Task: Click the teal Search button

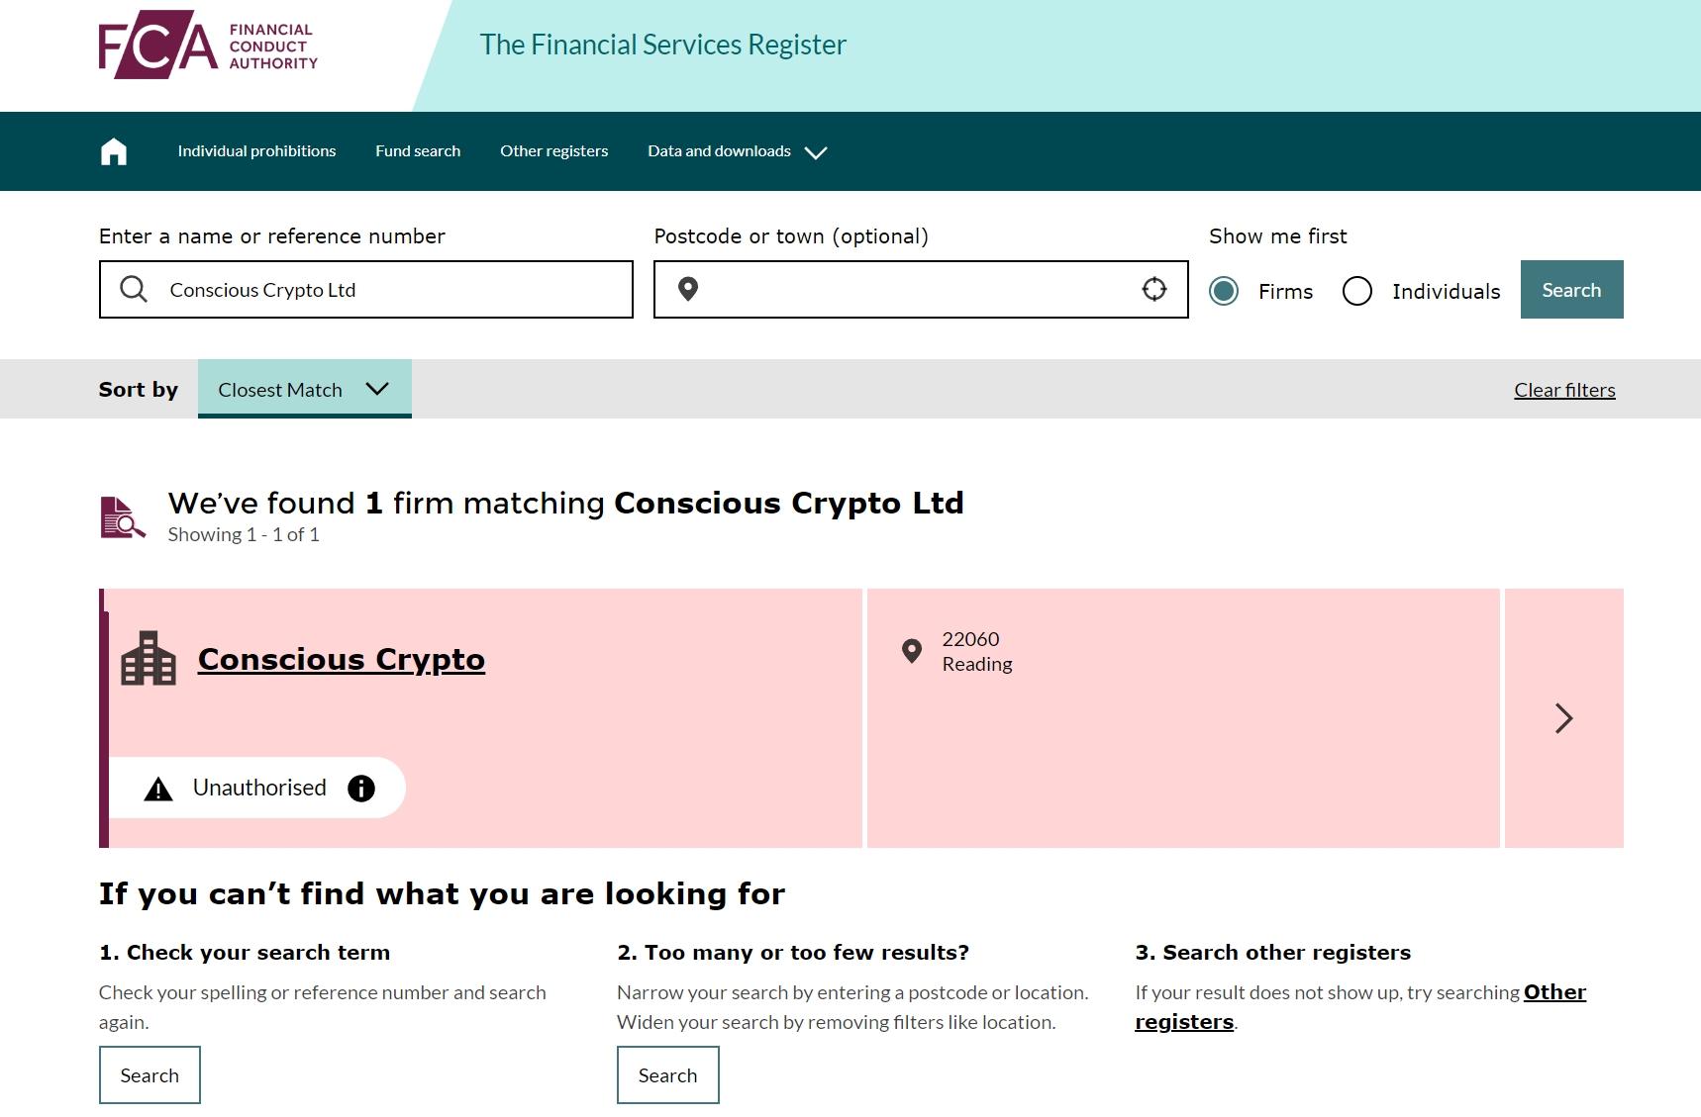Action: point(1571,290)
